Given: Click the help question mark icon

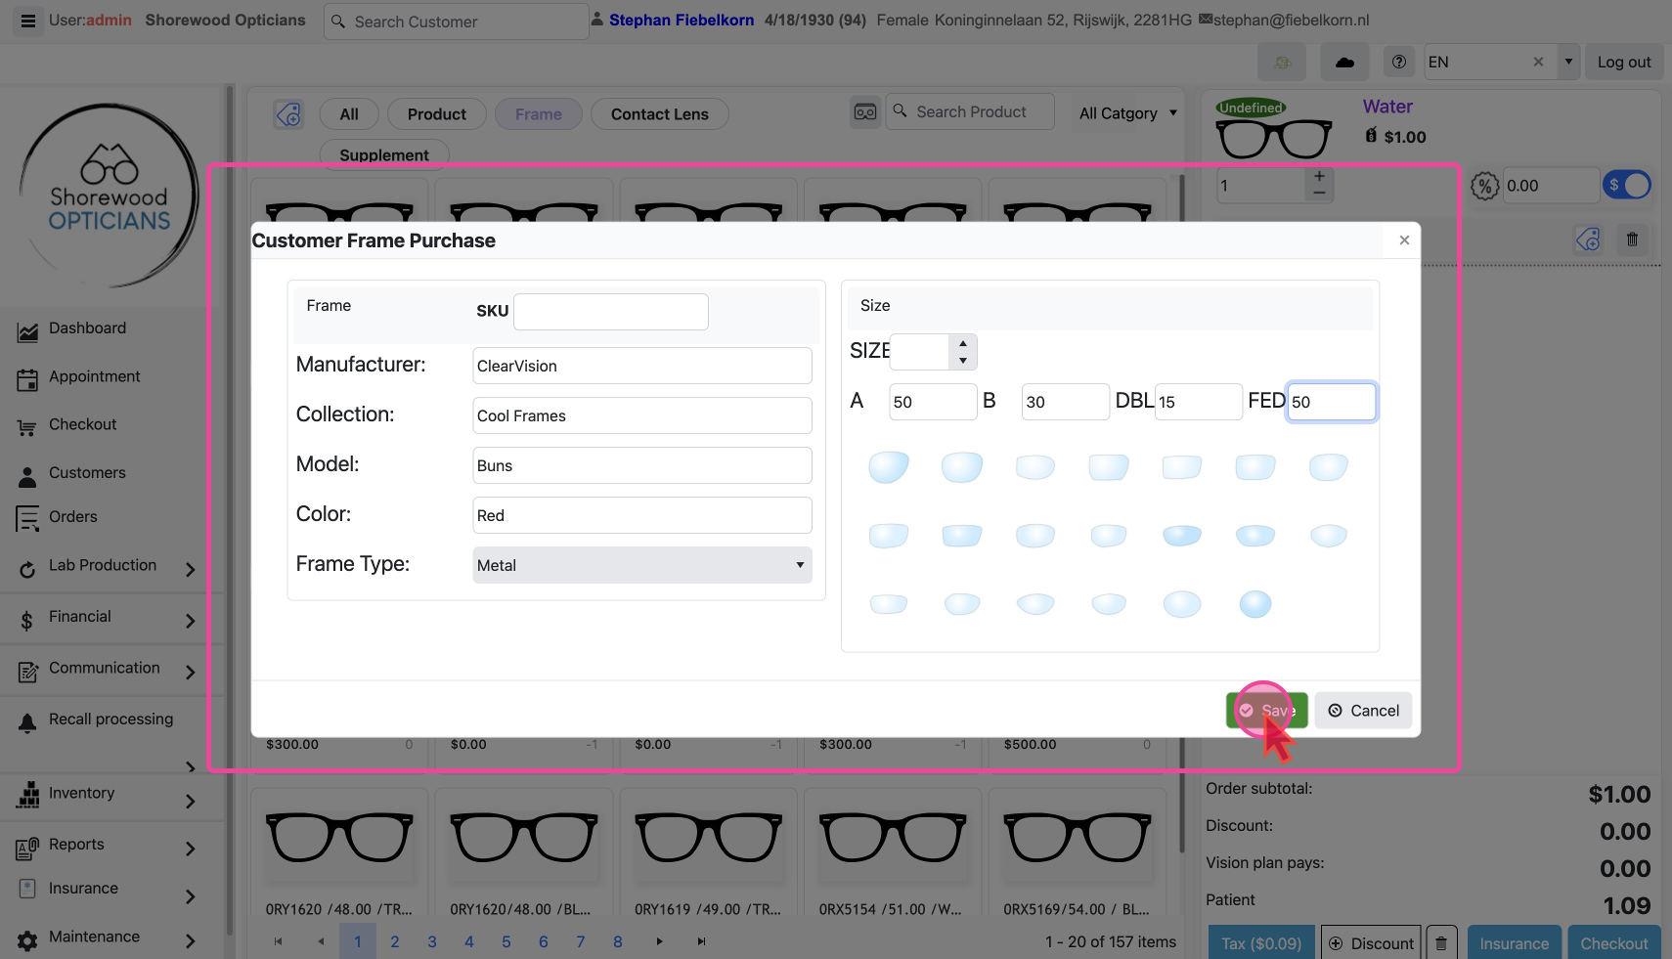Looking at the screenshot, I should click(x=1399, y=62).
